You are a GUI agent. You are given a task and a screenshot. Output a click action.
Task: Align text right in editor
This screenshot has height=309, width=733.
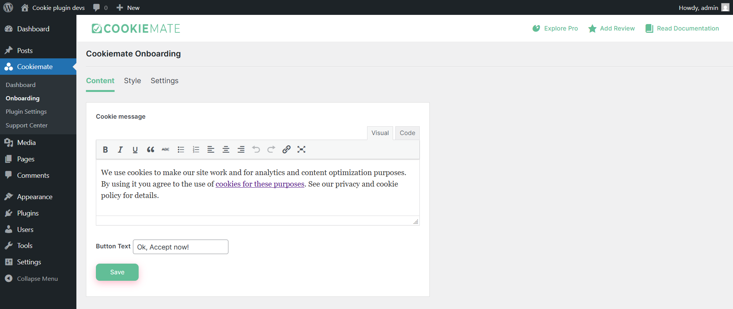pos(241,150)
